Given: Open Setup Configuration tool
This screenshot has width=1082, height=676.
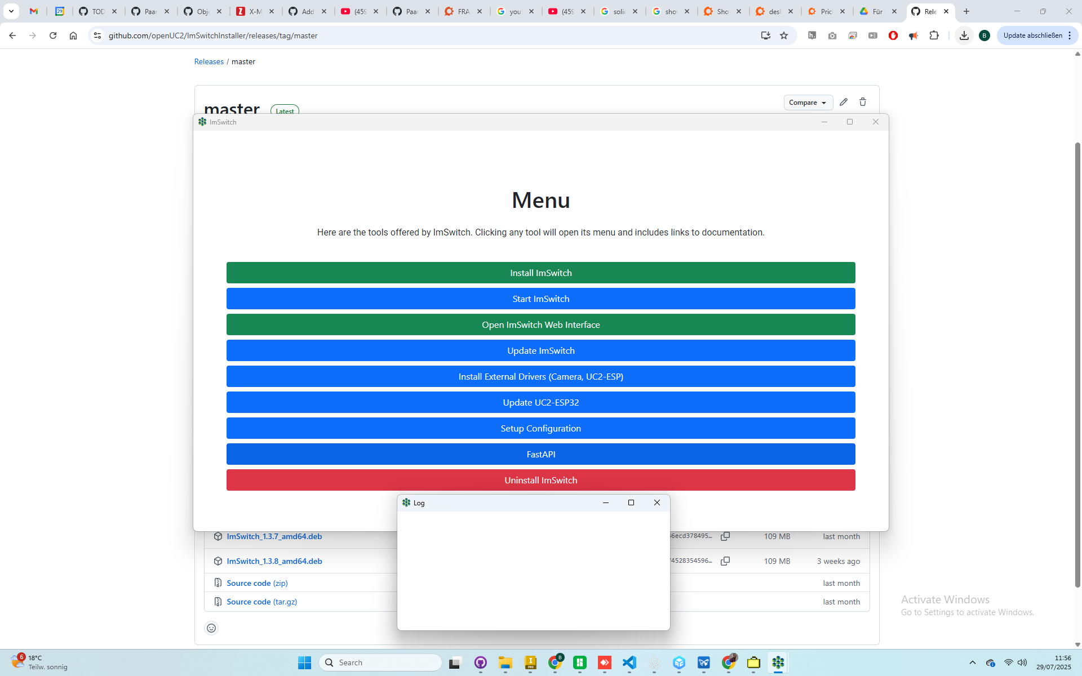Looking at the screenshot, I should (540, 428).
